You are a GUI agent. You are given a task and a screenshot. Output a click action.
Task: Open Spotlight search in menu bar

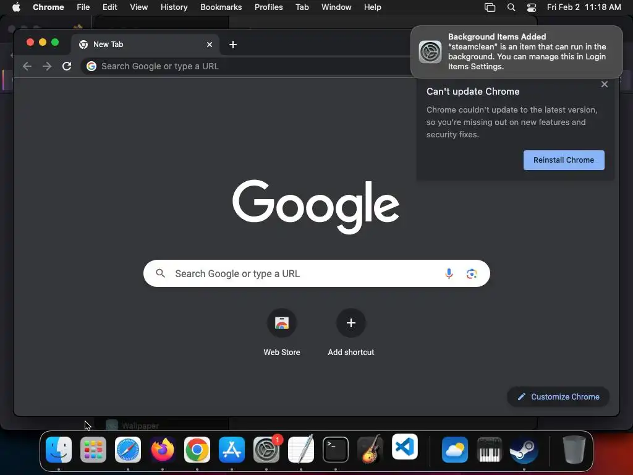tap(511, 7)
